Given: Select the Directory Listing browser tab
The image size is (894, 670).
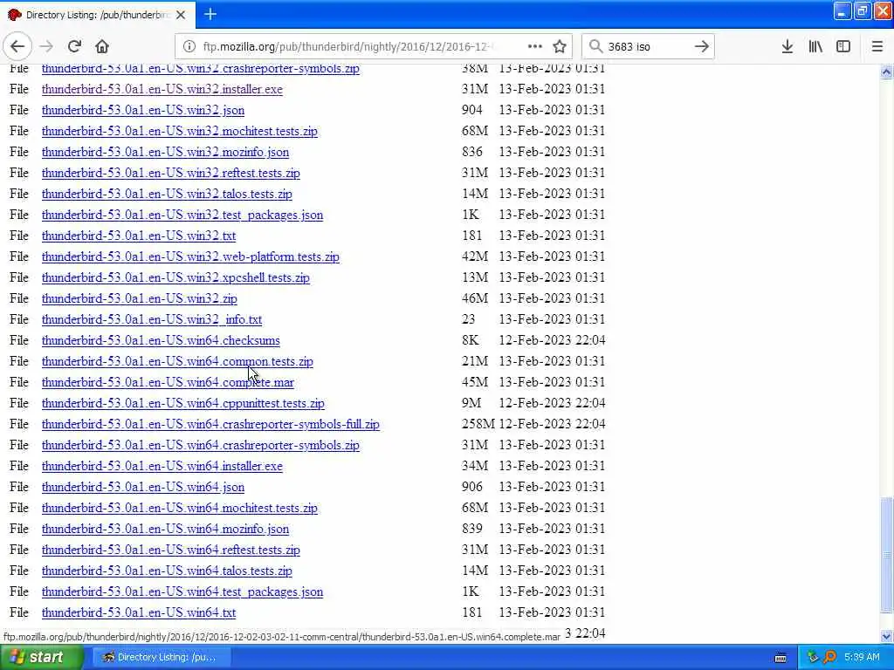Looking at the screenshot, I should 98,15.
